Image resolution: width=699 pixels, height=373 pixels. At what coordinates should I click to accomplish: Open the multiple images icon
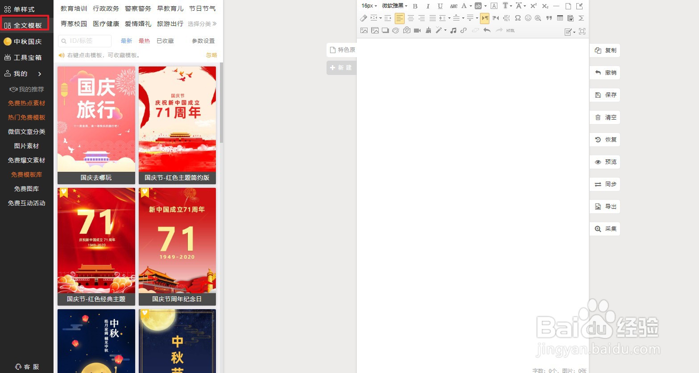[x=375, y=31]
